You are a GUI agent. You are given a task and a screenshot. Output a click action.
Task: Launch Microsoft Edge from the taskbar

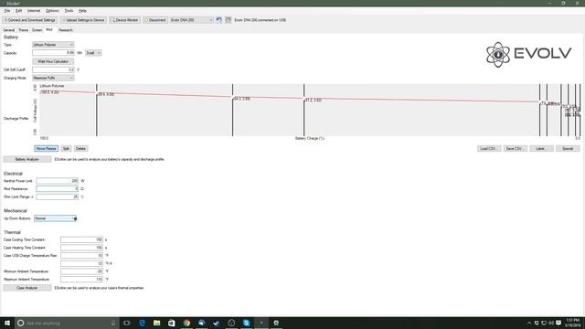[142, 323]
